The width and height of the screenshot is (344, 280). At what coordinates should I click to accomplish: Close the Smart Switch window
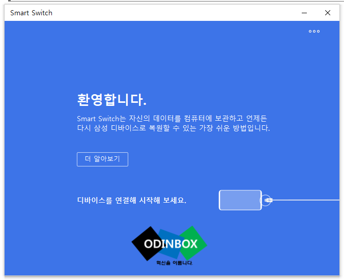(x=328, y=13)
